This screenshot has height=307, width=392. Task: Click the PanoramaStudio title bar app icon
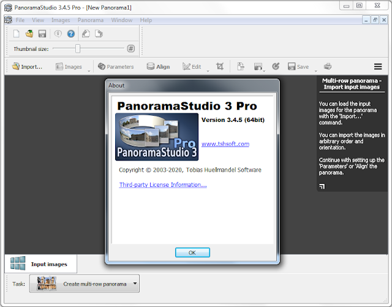[x=8, y=7]
